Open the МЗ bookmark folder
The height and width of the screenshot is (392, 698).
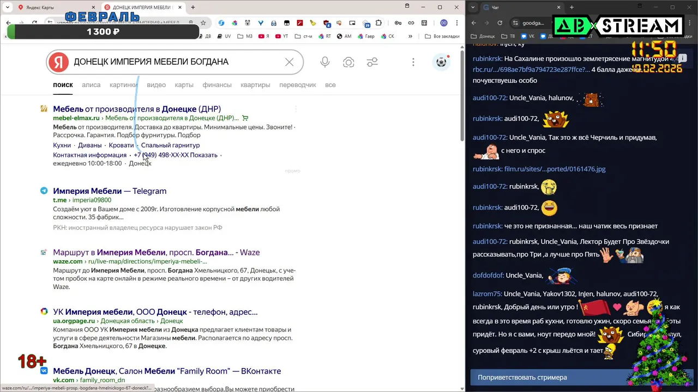pos(245,36)
